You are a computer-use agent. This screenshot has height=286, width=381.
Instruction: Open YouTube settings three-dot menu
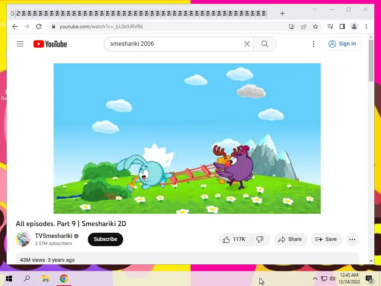pyautogui.click(x=313, y=44)
